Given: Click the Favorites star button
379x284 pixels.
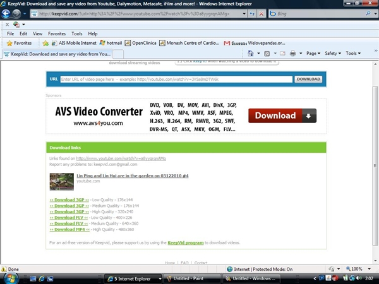Looking at the screenshot, I should 20,43.
